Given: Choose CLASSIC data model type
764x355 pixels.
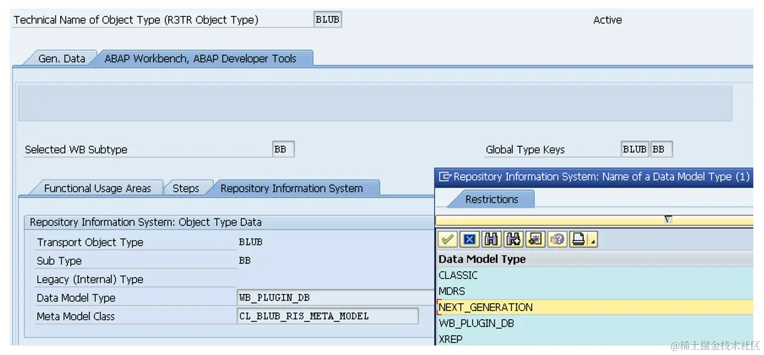Looking at the screenshot, I should [595, 275].
